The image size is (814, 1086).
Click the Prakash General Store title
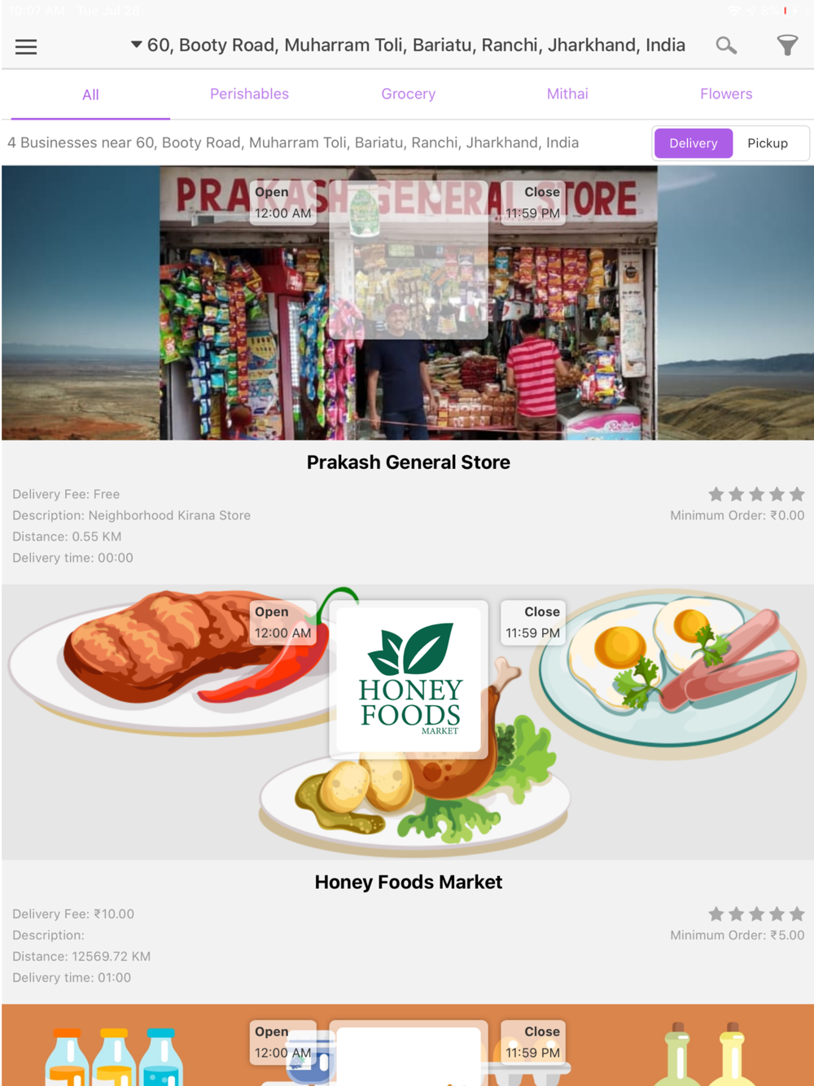(409, 462)
